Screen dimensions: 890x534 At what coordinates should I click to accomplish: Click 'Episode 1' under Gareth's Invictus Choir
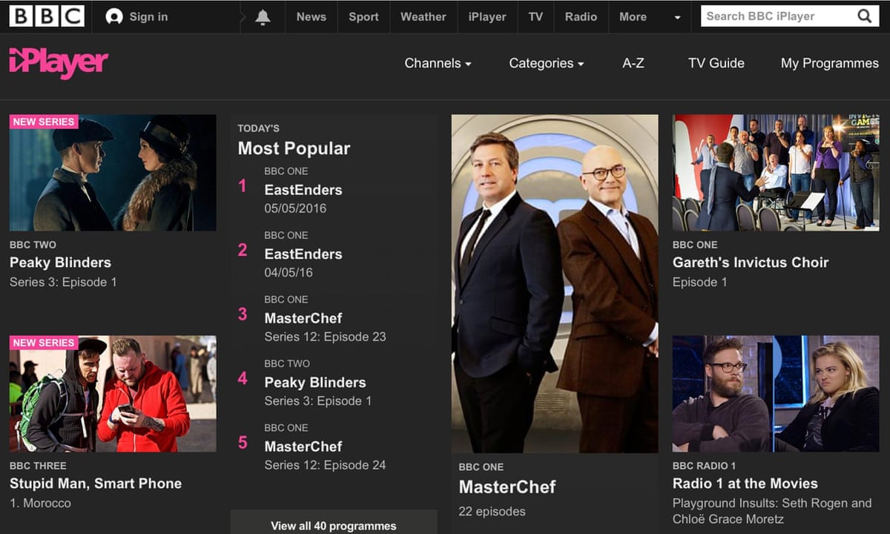point(700,282)
